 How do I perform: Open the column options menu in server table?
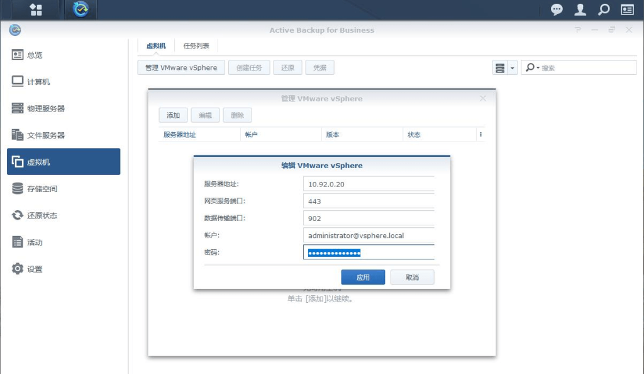pyautogui.click(x=480, y=134)
